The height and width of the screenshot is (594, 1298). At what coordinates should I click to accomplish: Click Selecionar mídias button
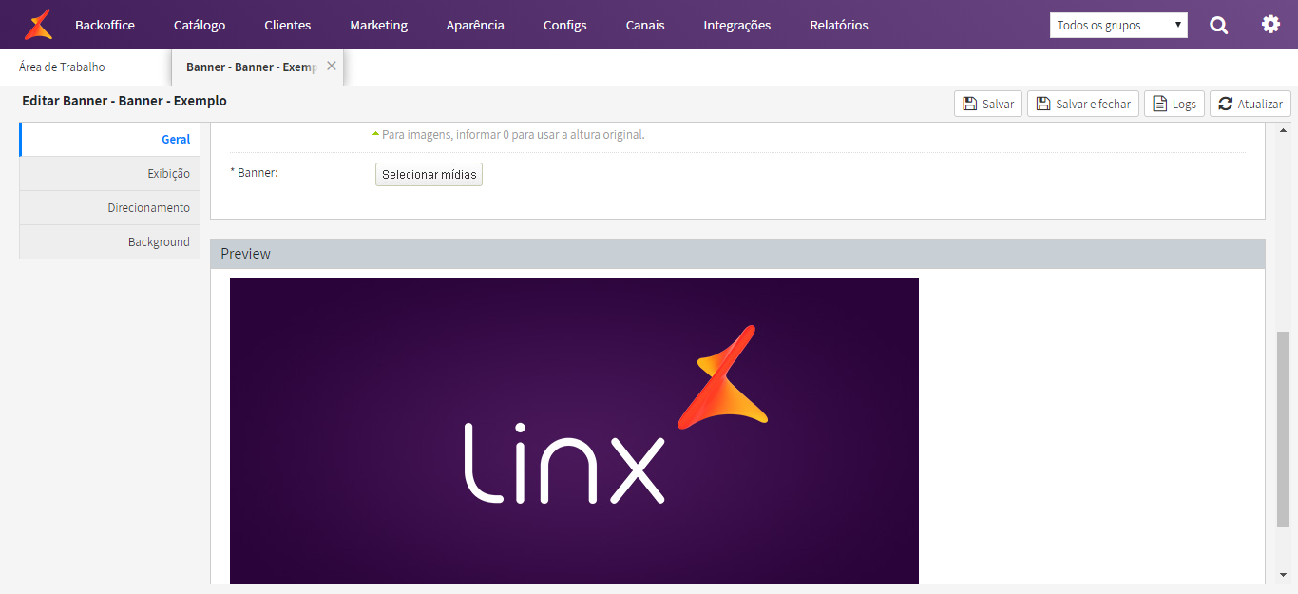click(429, 174)
